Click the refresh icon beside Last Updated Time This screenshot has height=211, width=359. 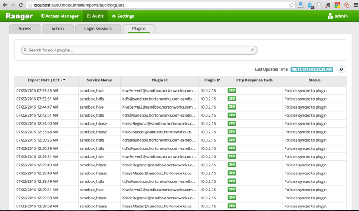(341, 69)
